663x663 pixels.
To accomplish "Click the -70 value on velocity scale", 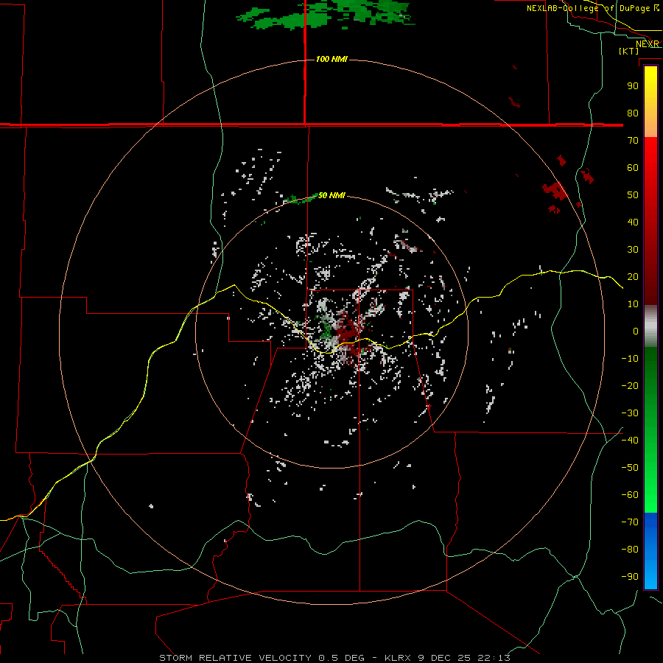I will click(630, 522).
